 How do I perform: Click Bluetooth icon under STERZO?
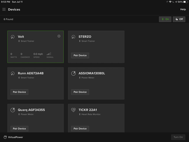[x=80, y=41]
